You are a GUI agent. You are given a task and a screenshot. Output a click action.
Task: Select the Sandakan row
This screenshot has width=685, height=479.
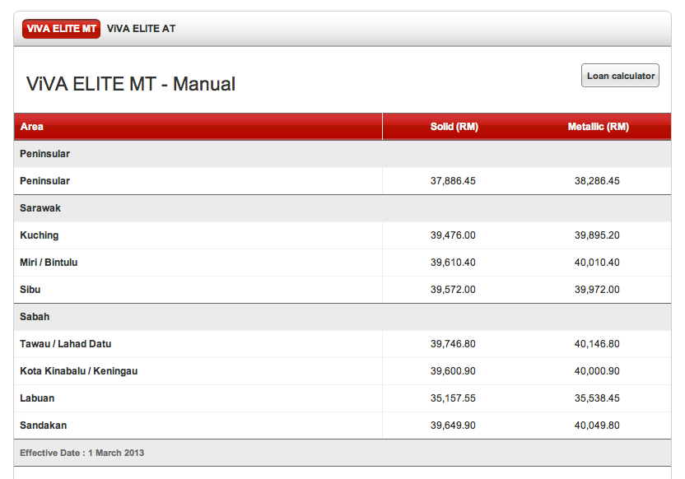pyautogui.click(x=342, y=426)
